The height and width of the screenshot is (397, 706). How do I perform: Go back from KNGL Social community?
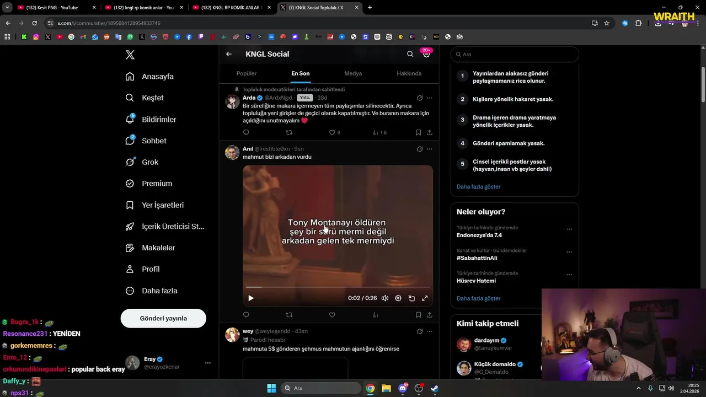(229, 54)
